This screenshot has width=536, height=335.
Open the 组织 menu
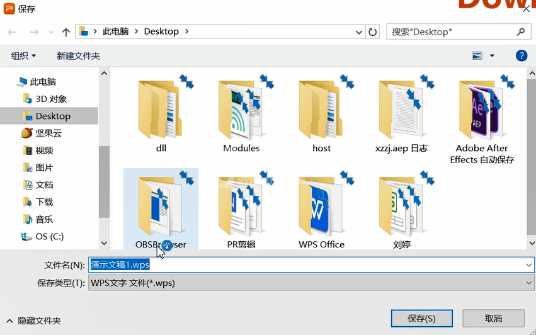coord(23,55)
